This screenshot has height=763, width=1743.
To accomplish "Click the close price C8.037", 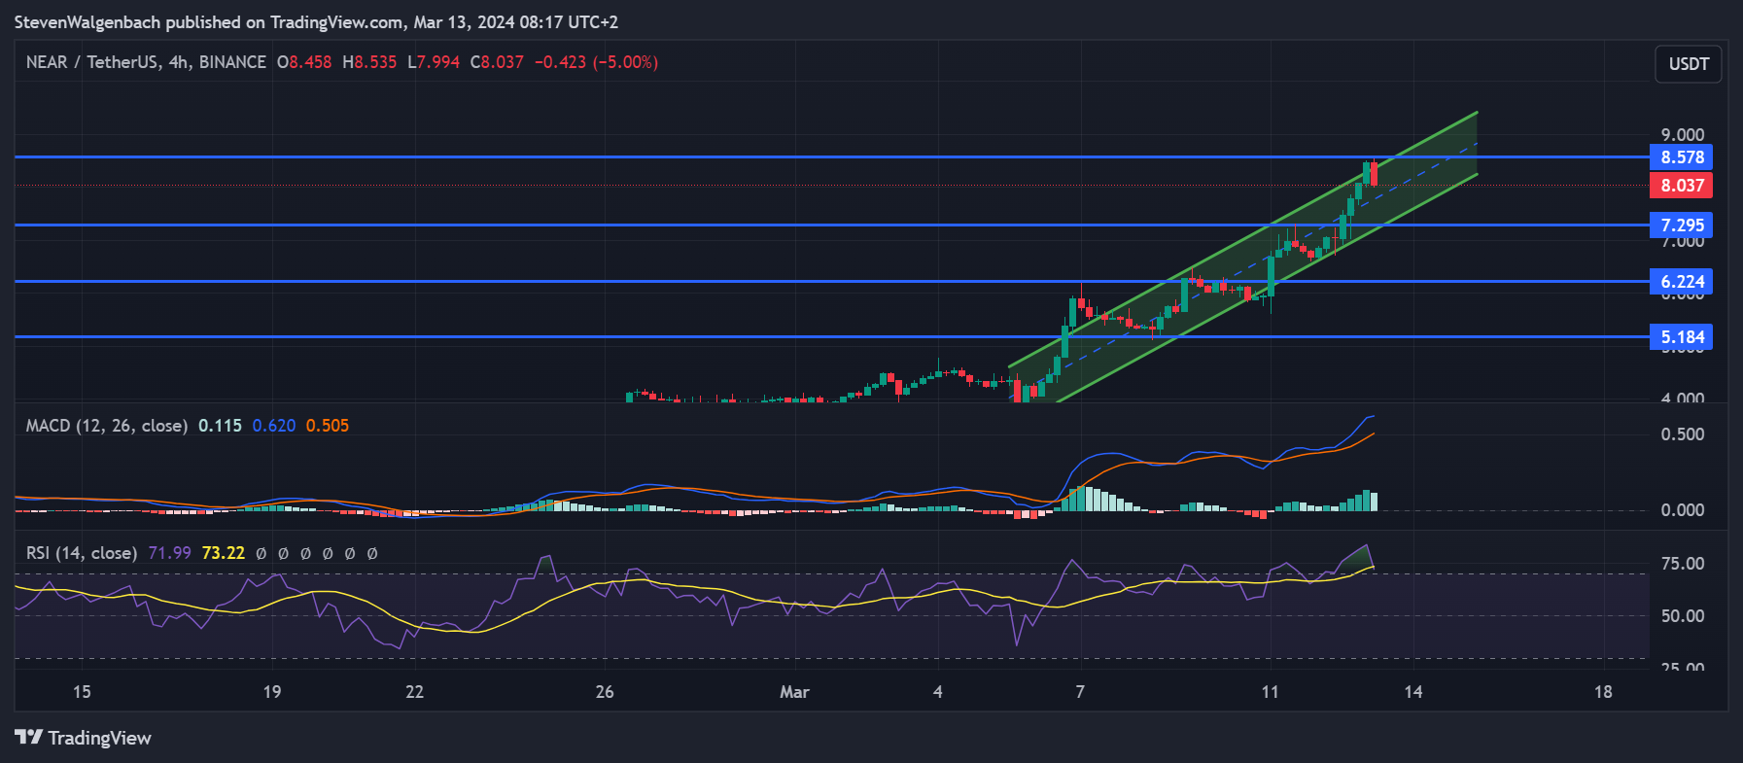I will pos(497,62).
